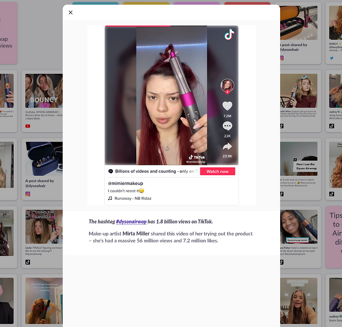Open the tik tok teaches you thumbnail
The width and height of the screenshot is (342, 327).
tap(44, 300)
